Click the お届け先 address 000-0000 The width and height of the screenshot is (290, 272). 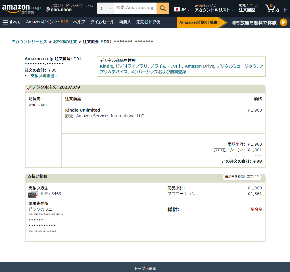pyautogui.click(x=61, y=10)
